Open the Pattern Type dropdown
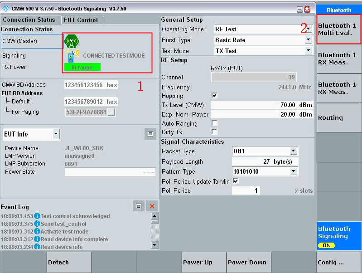362x273 pixels. tap(294, 171)
